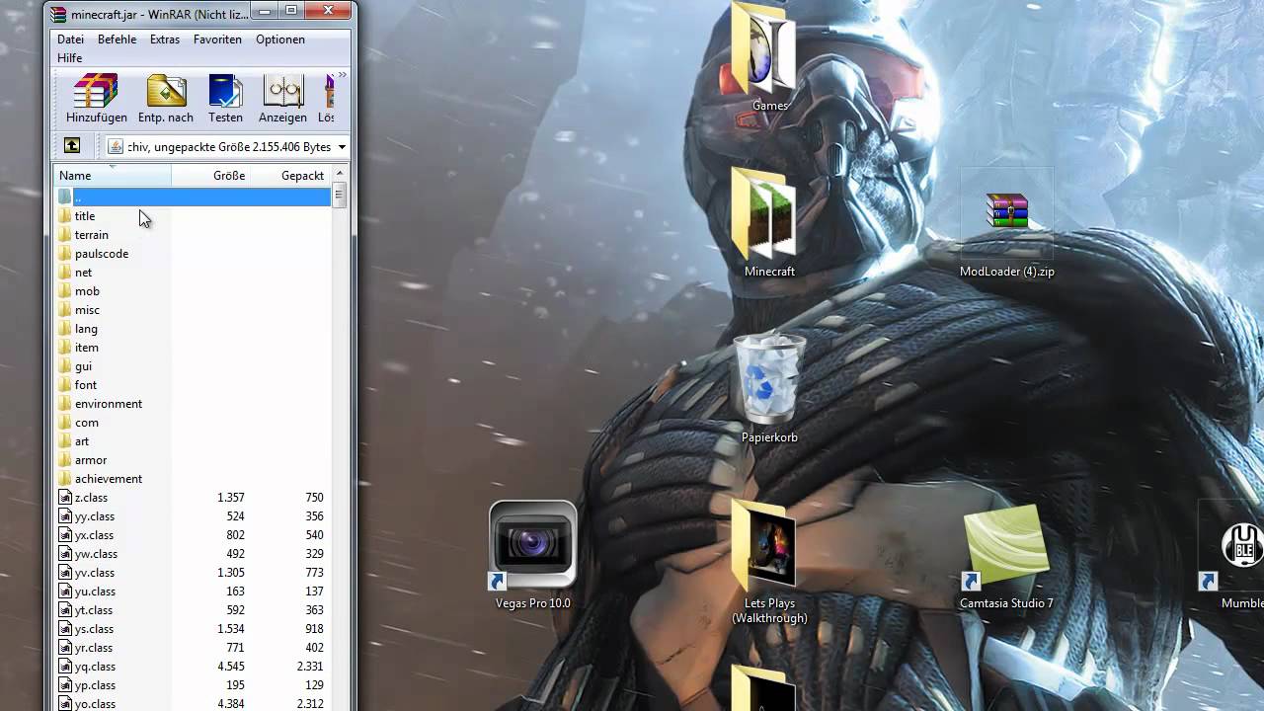The width and height of the screenshot is (1264, 711).
Task: Open the archive path dropdown arrow
Action: pos(342,147)
